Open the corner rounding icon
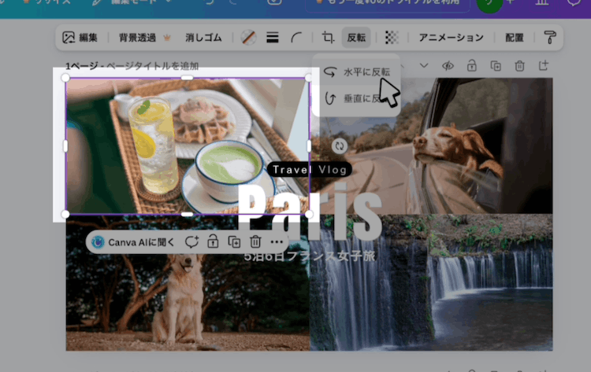This screenshot has height=372, width=591. point(296,38)
